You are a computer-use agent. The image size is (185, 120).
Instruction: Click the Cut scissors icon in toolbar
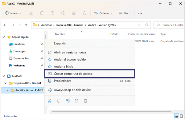31,13
